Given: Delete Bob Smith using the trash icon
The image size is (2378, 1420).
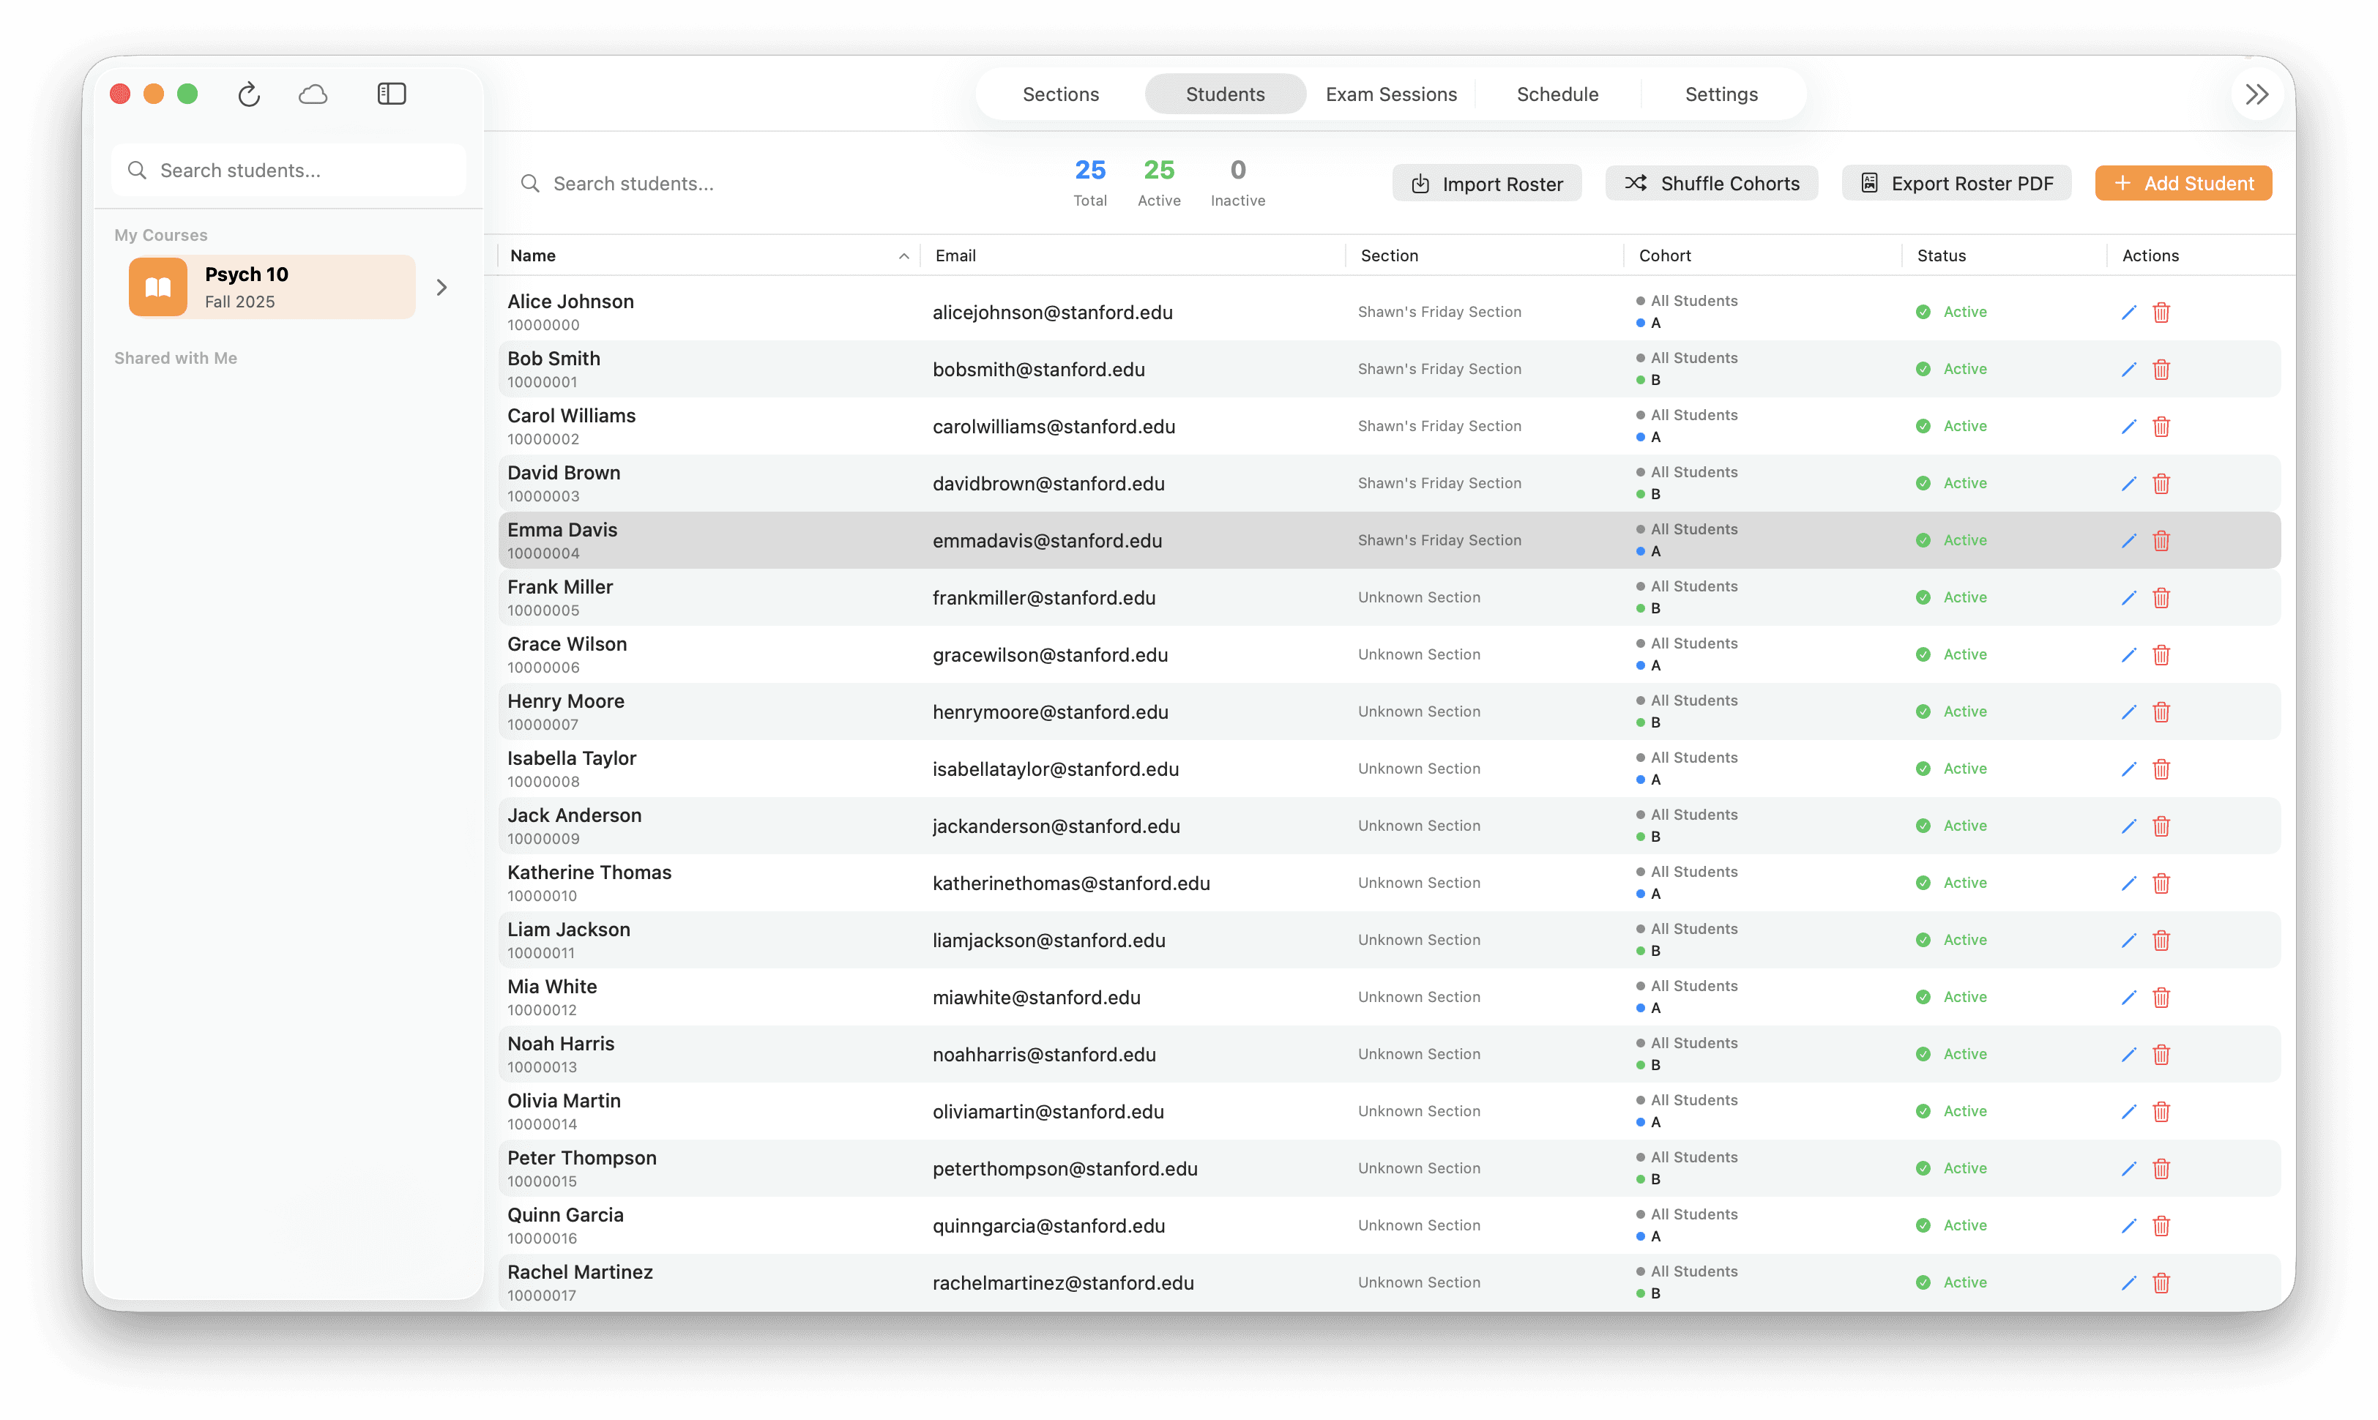Looking at the screenshot, I should point(2161,370).
